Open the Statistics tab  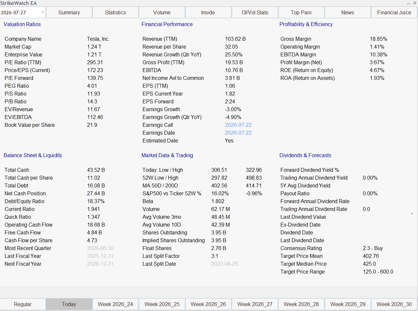pos(115,13)
